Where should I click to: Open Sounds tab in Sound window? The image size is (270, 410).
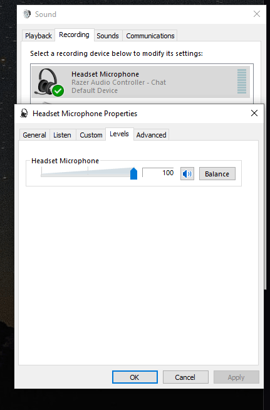point(108,36)
